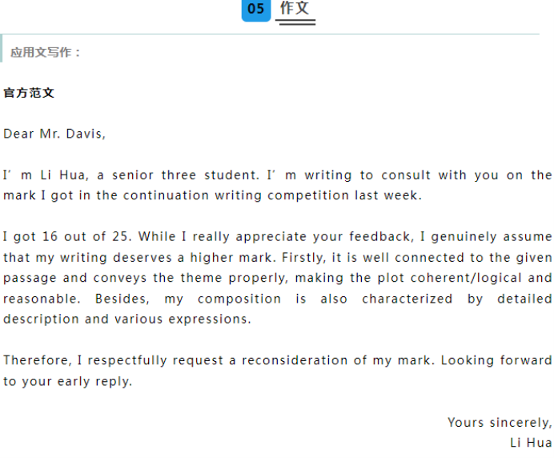Click the word 'reconsideration'
This screenshot has height=458, width=554.
point(295,360)
